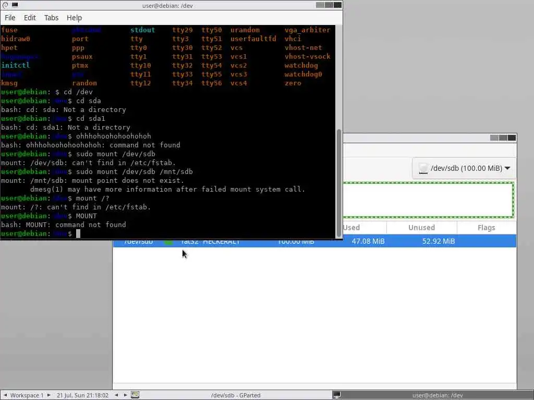This screenshot has width=534, height=400.
Task: Click the 'stdout' entry in the terminal listing
Action: pyautogui.click(x=142, y=30)
